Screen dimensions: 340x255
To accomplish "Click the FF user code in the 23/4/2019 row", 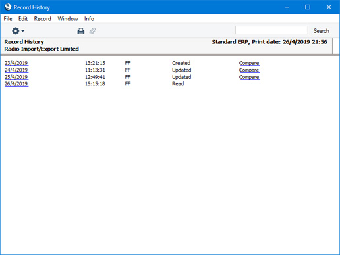I will (128, 63).
